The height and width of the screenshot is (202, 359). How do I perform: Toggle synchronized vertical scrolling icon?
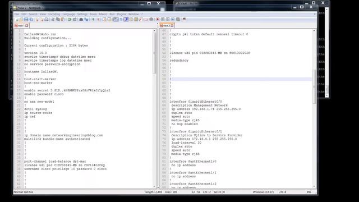click(104, 20)
